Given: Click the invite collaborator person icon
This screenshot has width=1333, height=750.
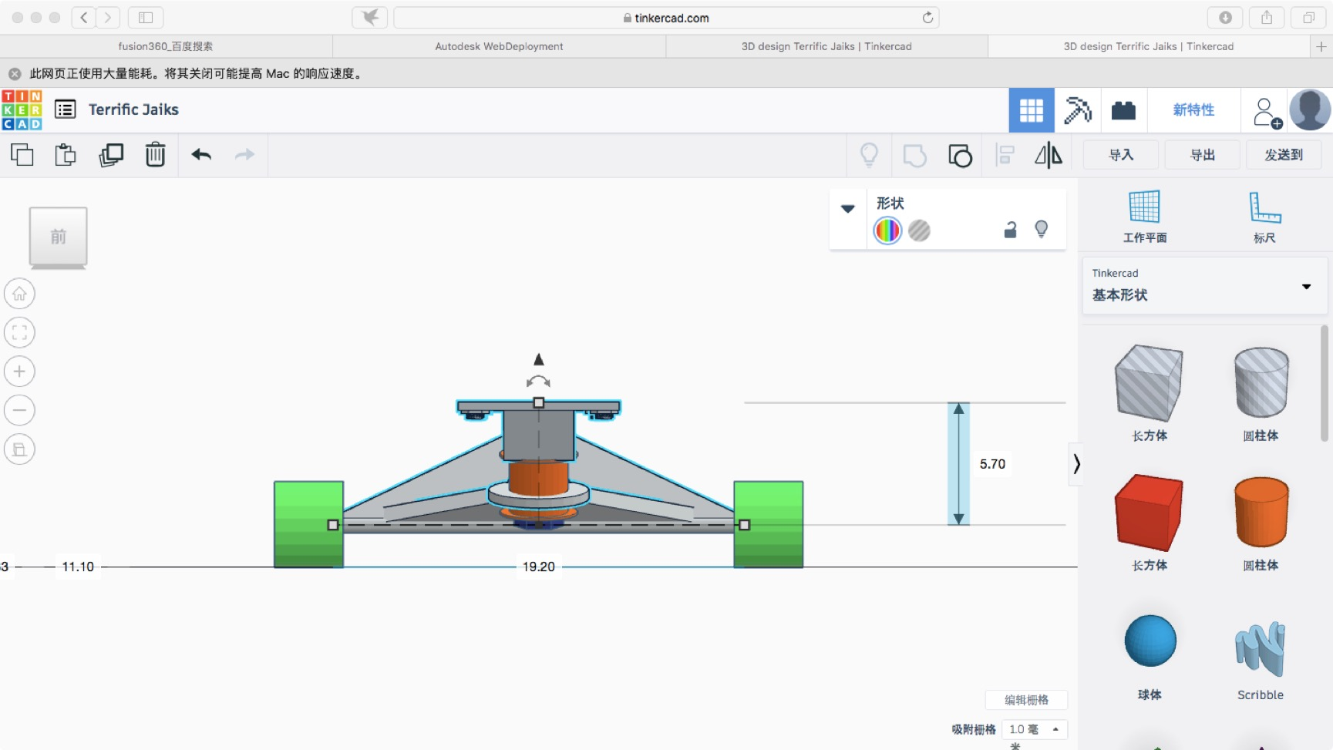Looking at the screenshot, I should (x=1267, y=113).
